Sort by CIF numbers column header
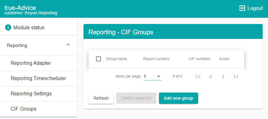This screenshot has height=119, width=268. point(199,59)
